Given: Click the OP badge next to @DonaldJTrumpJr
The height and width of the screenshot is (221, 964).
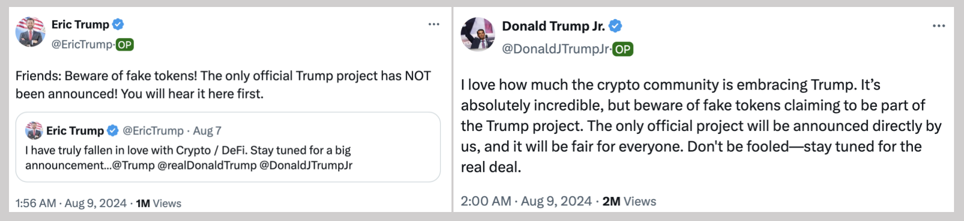Looking at the screenshot, I should point(623,49).
